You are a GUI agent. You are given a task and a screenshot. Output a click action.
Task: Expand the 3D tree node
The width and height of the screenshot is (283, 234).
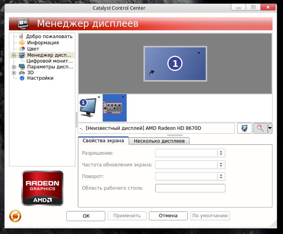point(14,73)
